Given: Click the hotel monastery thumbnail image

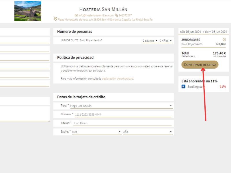Looking at the screenshot, I should click(28, 11).
